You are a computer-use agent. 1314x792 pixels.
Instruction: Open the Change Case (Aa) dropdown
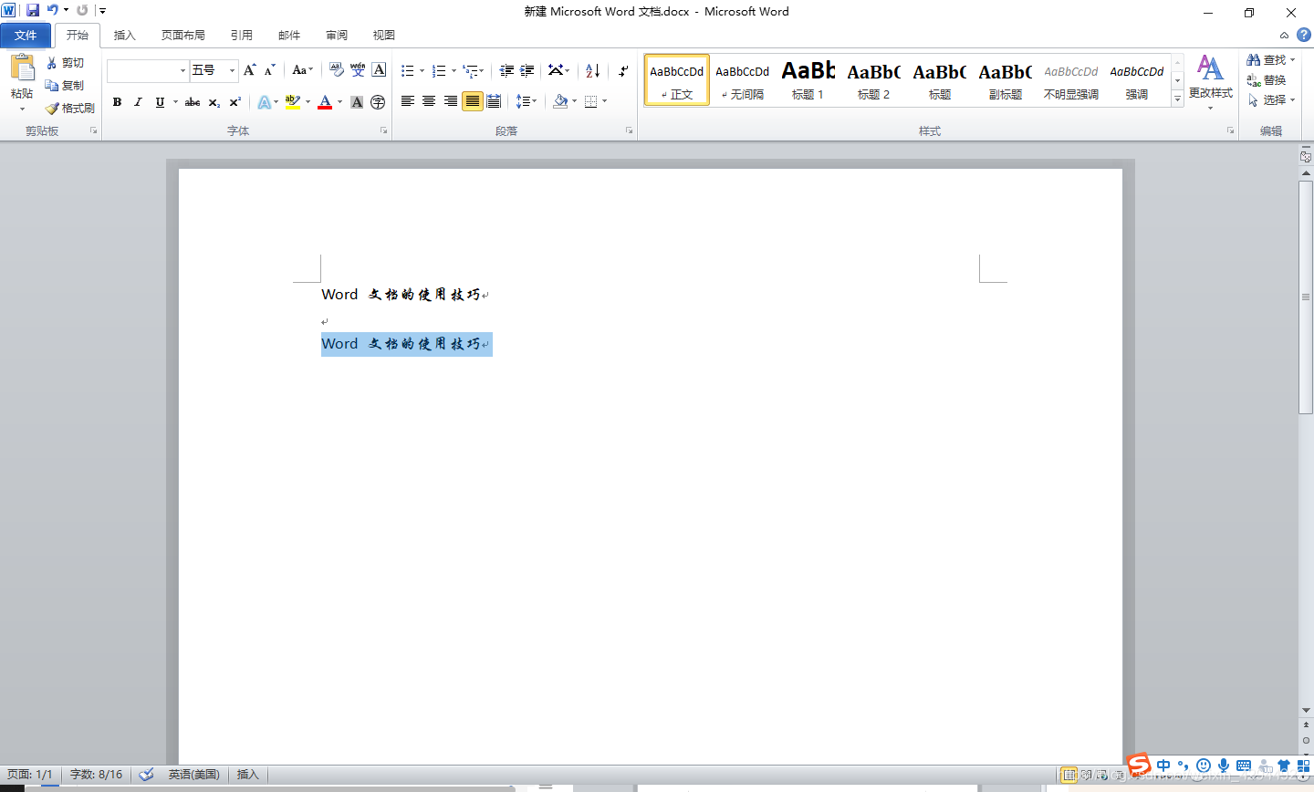pyautogui.click(x=302, y=70)
